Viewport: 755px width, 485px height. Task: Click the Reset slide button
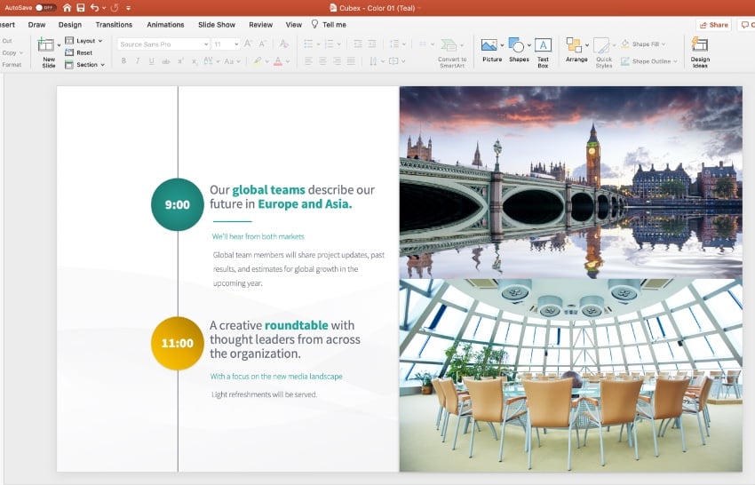coord(83,52)
